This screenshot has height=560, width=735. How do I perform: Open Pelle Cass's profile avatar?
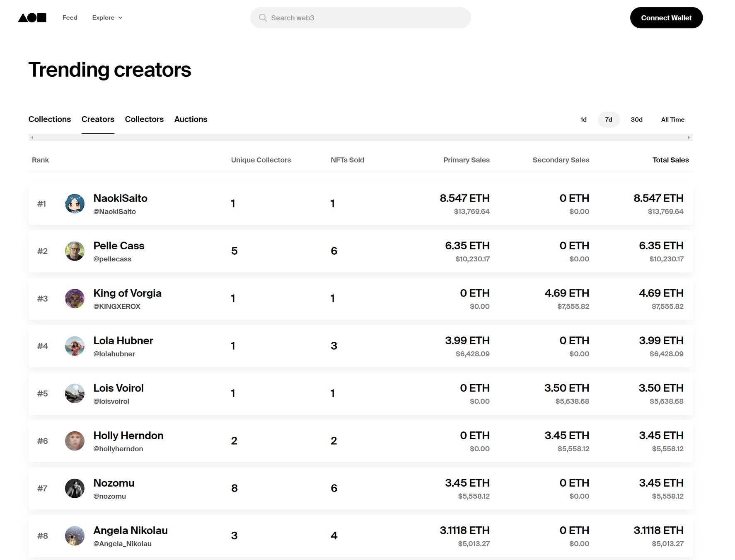(75, 251)
